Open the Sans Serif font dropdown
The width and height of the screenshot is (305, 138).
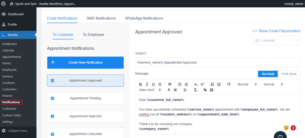(150, 90)
